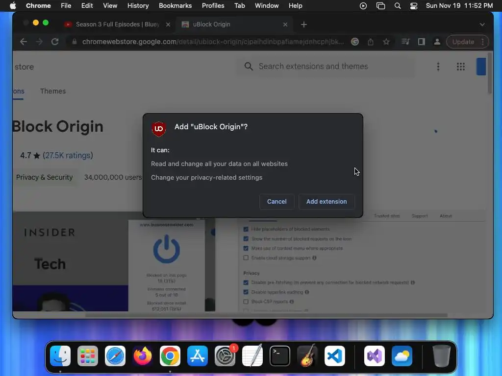Enable Block CSP reports checkbox
Viewport: 502px width, 376px height.
(x=246, y=302)
